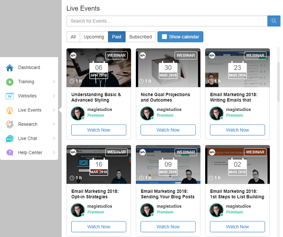The height and width of the screenshot is (237, 283).
Task: Click the Live Events broadcast icon
Action: pos(9,110)
